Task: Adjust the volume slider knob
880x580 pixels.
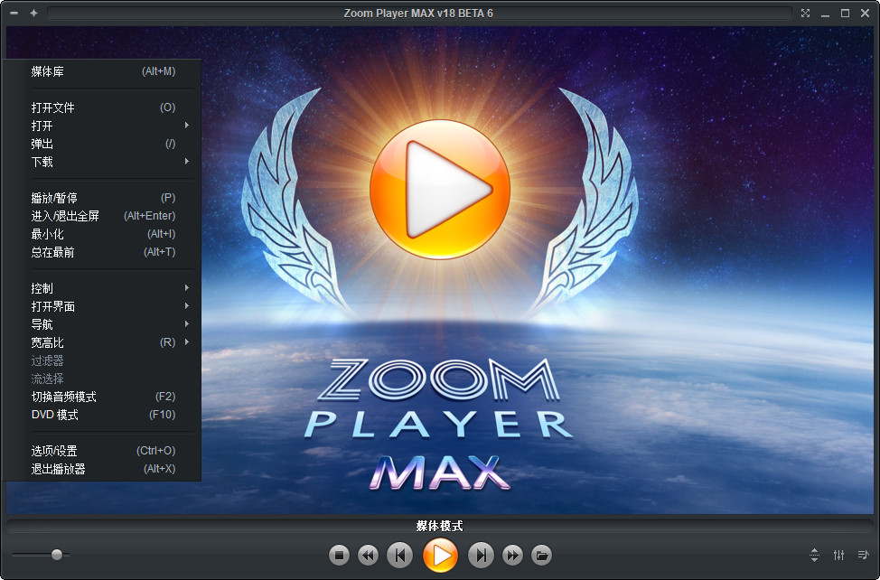Action: pyautogui.click(x=57, y=555)
